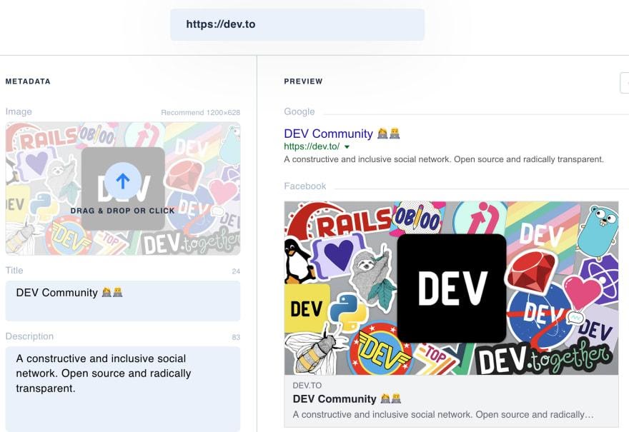This screenshot has height=432, width=629.
Task: Click the Facebook card DEV Community title
Action: pyautogui.click(x=347, y=398)
